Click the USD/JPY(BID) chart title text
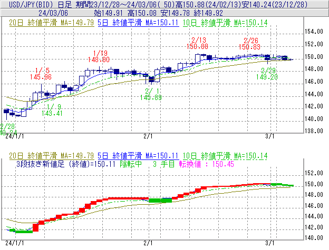This screenshot has width=329, height=250. [32, 4]
